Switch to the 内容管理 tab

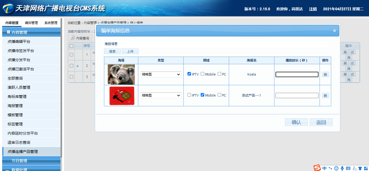(x=12, y=23)
